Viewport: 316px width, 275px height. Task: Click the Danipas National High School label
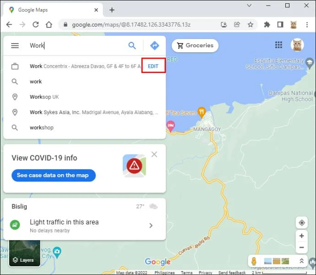pyautogui.click(x=291, y=96)
